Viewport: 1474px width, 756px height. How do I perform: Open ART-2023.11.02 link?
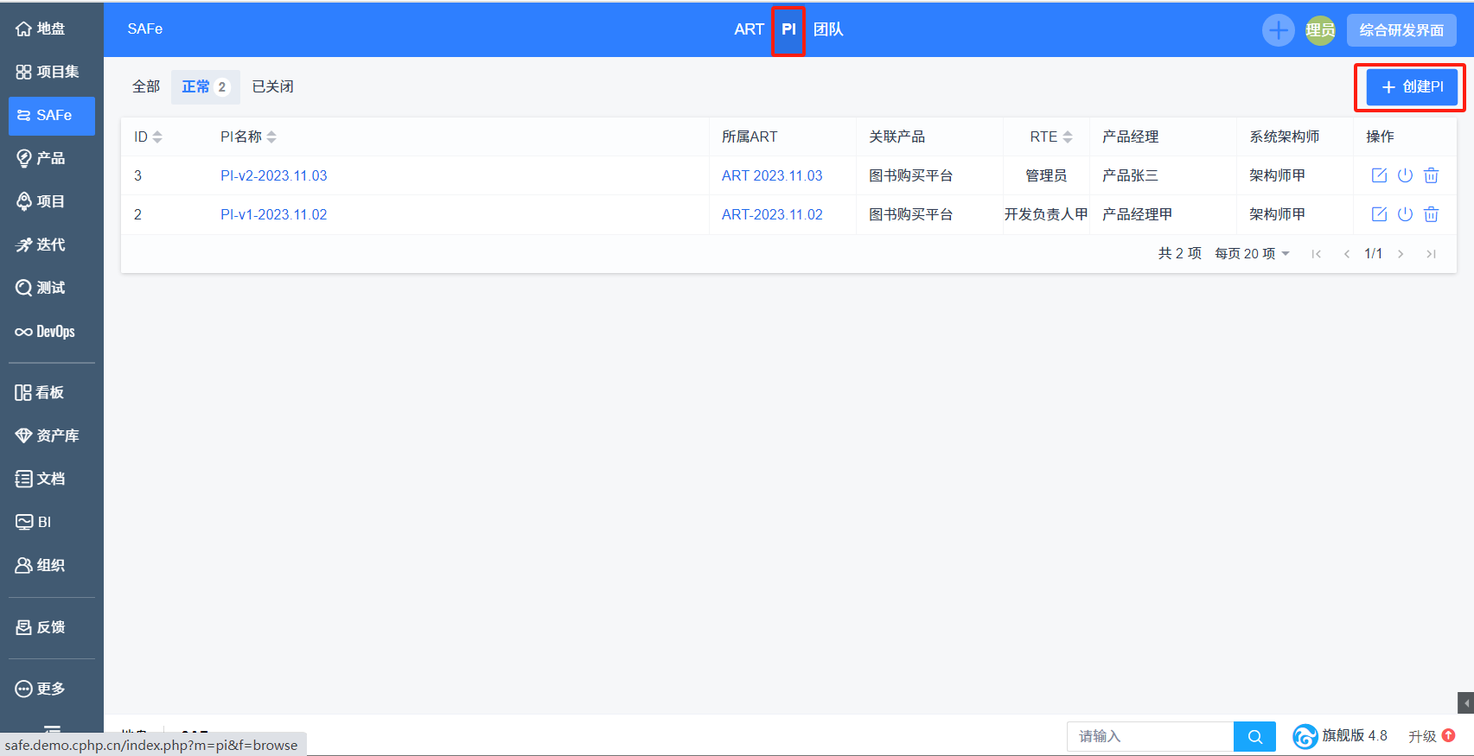(772, 214)
